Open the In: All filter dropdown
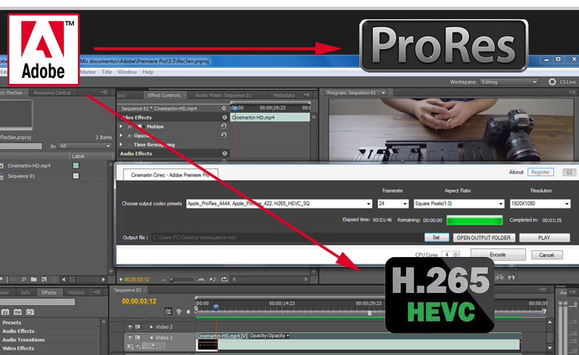579x355 pixels. (85, 146)
